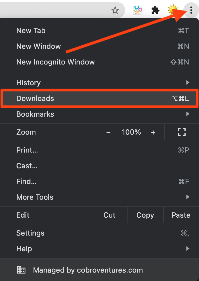
Task: Select the Print... menu entry
Action: pyautogui.click(x=99, y=150)
